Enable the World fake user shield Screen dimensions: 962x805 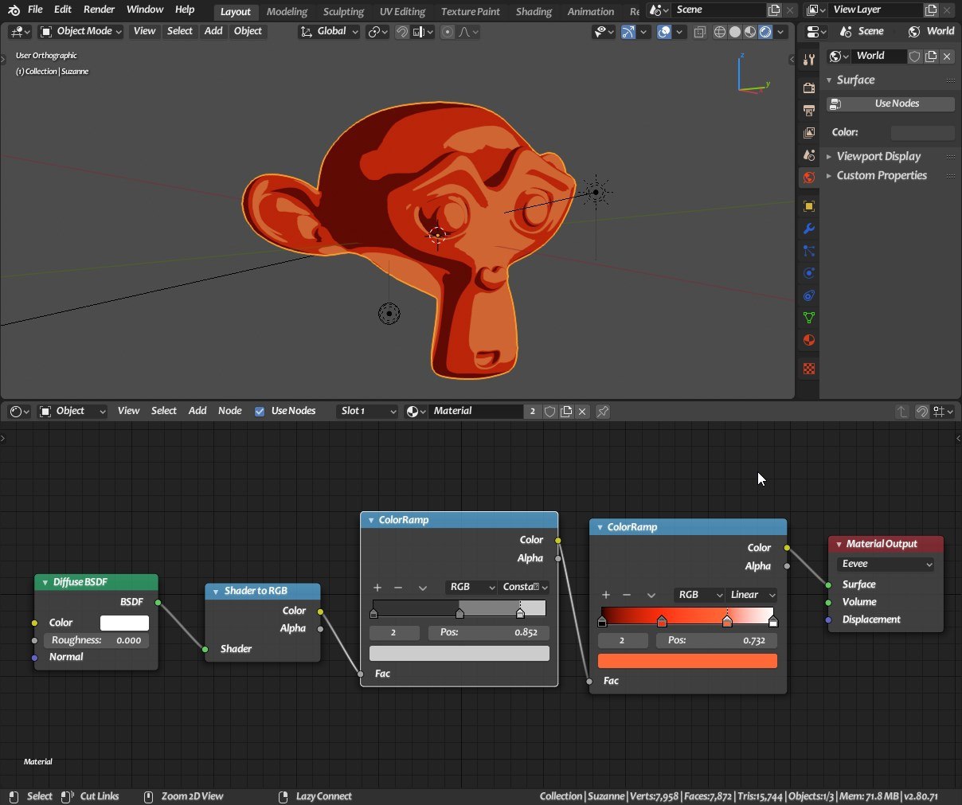[915, 56]
